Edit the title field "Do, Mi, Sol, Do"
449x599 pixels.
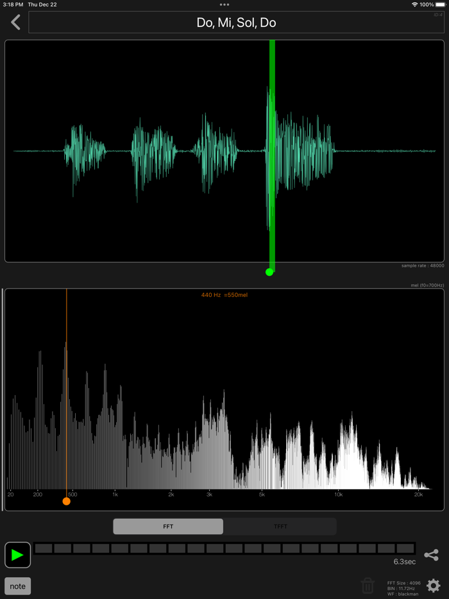coord(236,22)
